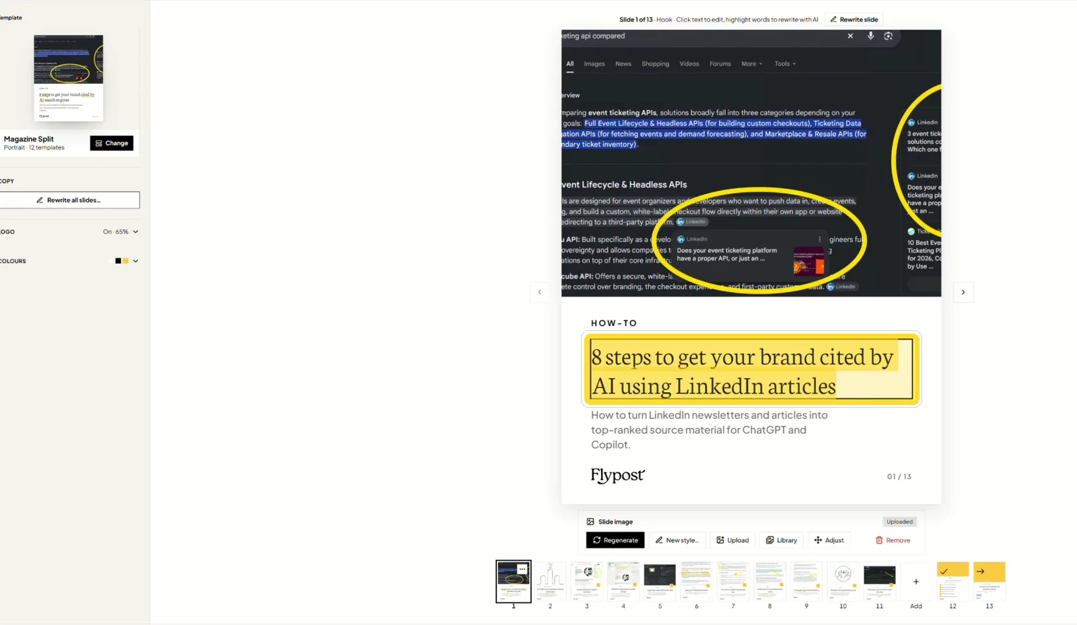1077x625 pixels.
Task: Select slide 9 thumbnail
Action: 806,581
